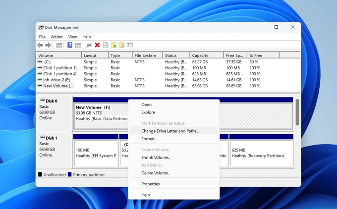Open the View menu

[72, 37]
